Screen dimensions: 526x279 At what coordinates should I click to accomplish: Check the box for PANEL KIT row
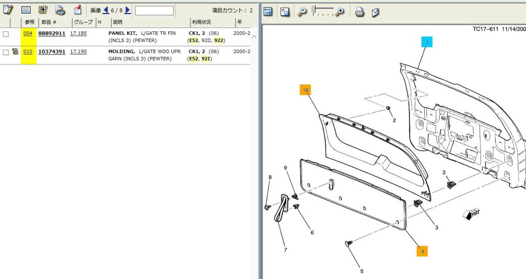(6, 34)
